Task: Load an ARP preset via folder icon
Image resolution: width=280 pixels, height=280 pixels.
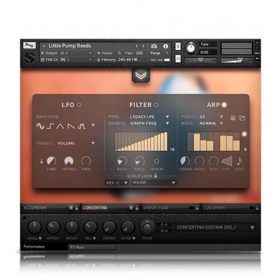Action: pyautogui.click(x=242, y=118)
